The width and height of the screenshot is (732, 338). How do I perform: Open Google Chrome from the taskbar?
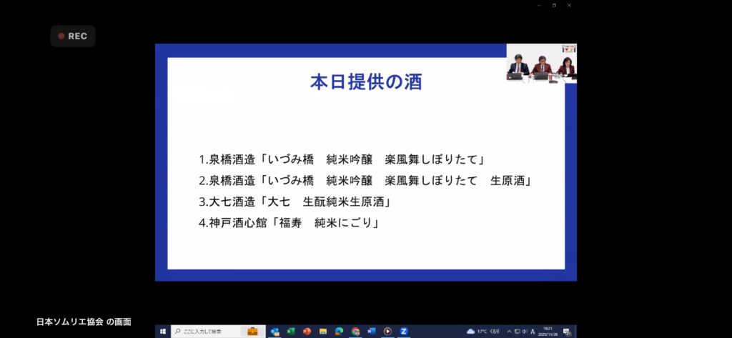355,332
